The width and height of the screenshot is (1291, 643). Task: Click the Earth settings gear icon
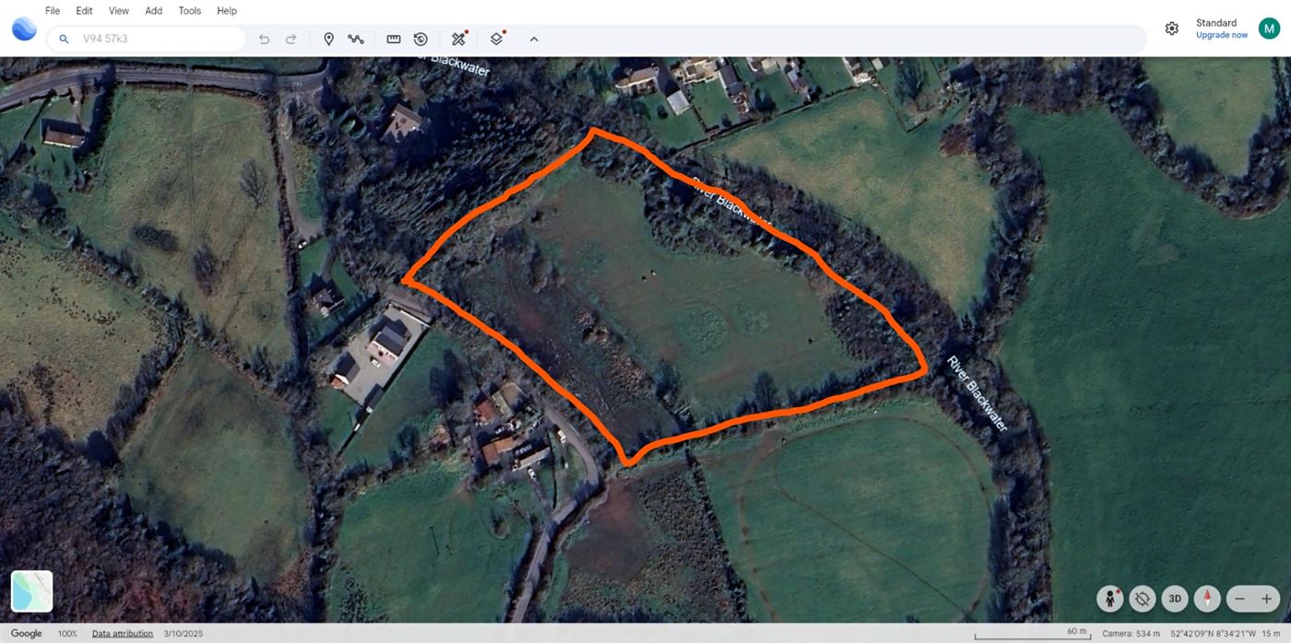point(1172,29)
